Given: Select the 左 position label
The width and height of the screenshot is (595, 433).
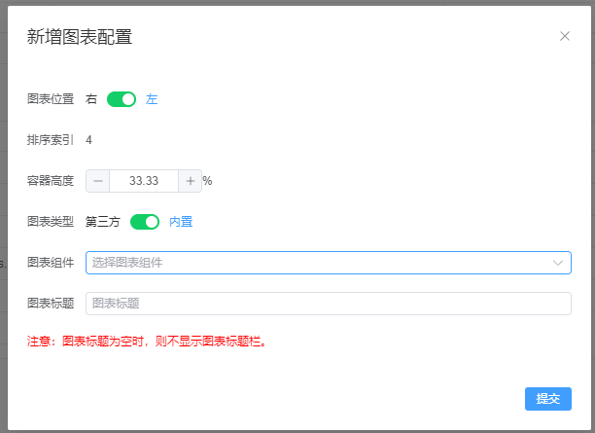Looking at the screenshot, I should point(152,99).
